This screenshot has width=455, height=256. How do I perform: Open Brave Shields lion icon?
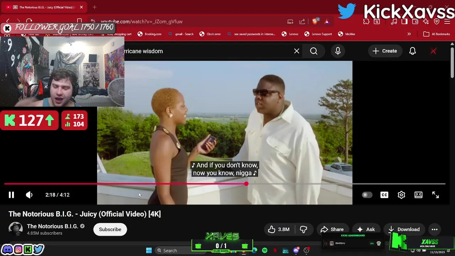tap(315, 21)
